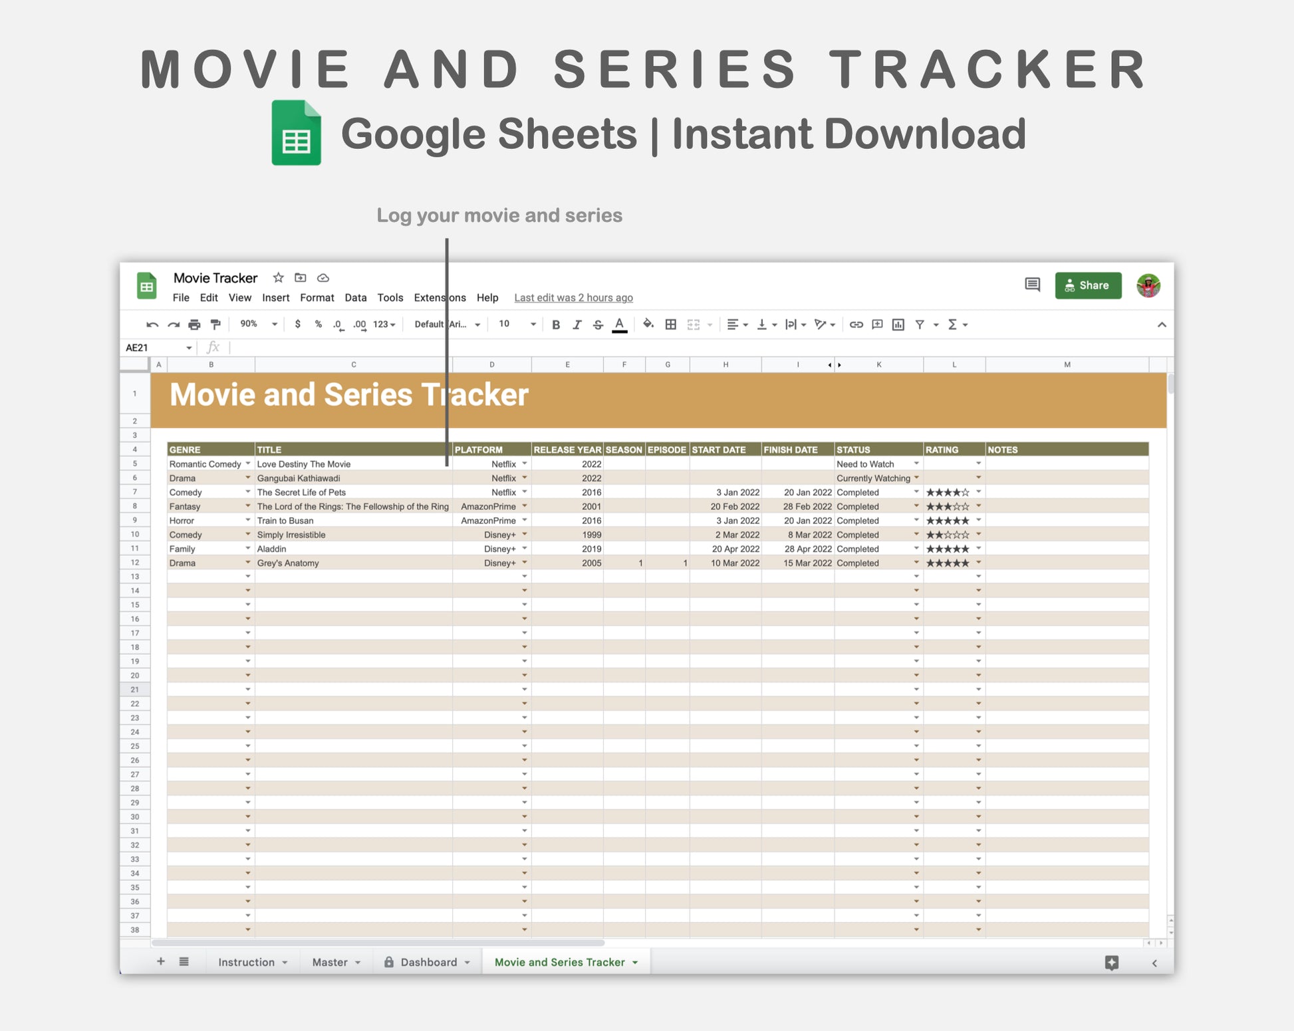The width and height of the screenshot is (1294, 1031).
Task: Add a new sheet with plus icon
Action: (x=160, y=962)
